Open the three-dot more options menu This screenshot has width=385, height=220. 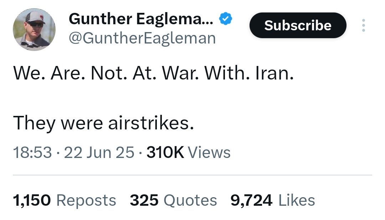tap(363, 25)
